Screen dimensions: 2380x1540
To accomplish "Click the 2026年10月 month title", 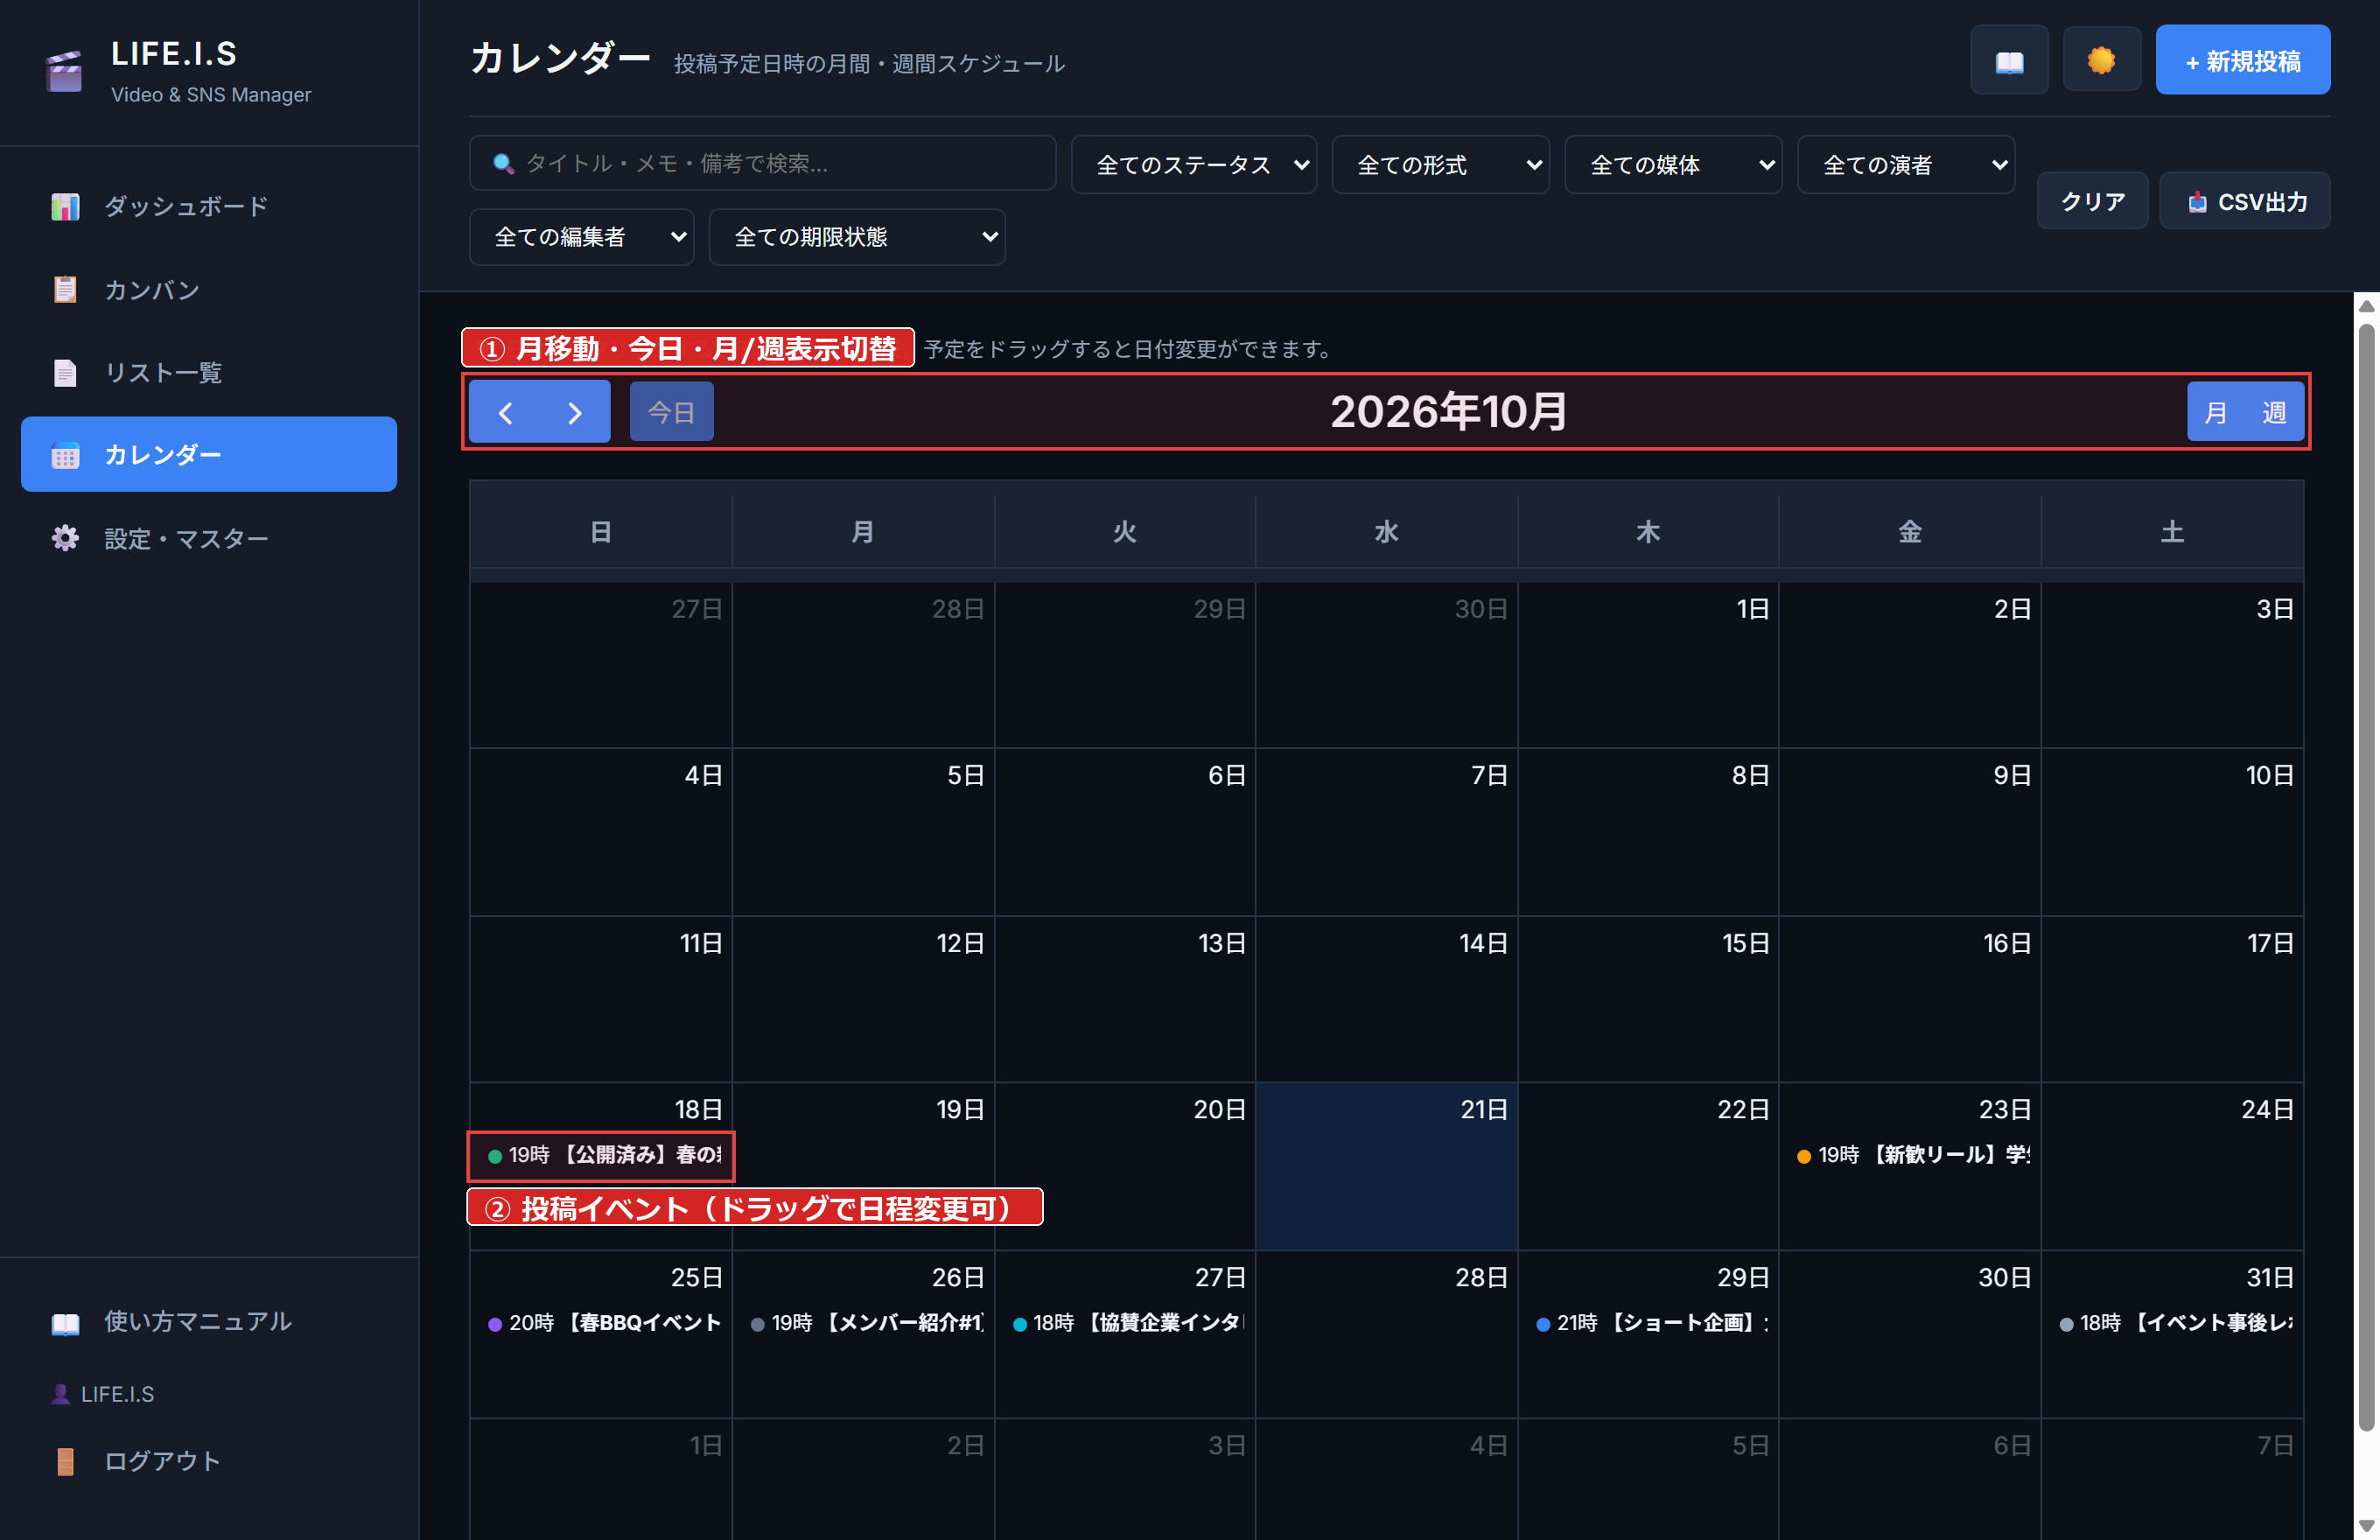I will coord(1448,412).
